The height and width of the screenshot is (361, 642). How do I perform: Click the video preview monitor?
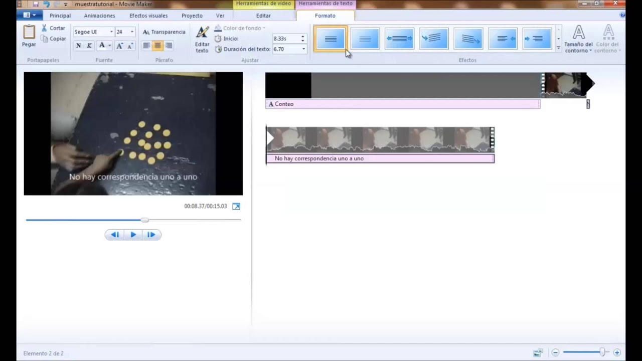pos(133,133)
